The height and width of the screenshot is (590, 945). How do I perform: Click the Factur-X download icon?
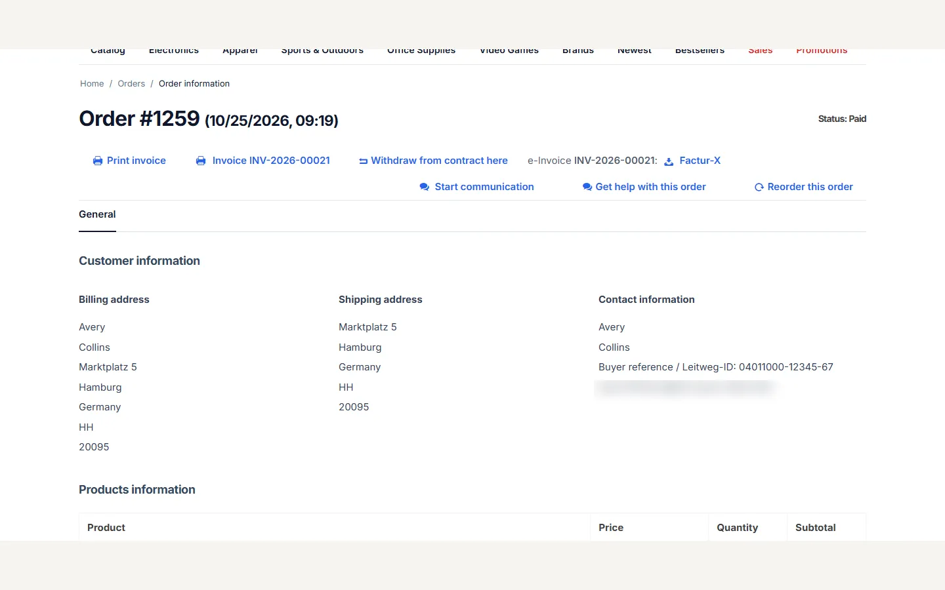tap(669, 161)
